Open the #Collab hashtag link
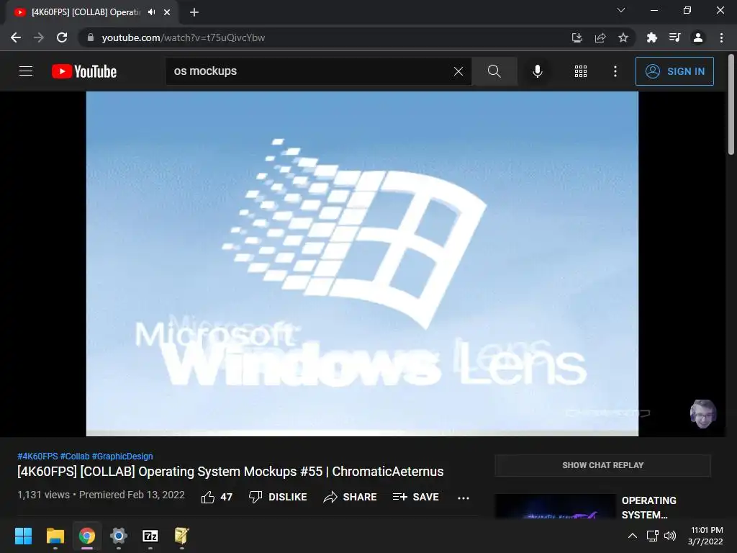Screen dimensions: 737x553 pos(75,456)
